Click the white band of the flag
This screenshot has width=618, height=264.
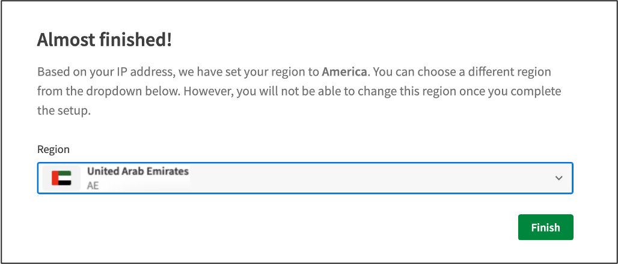click(64, 178)
